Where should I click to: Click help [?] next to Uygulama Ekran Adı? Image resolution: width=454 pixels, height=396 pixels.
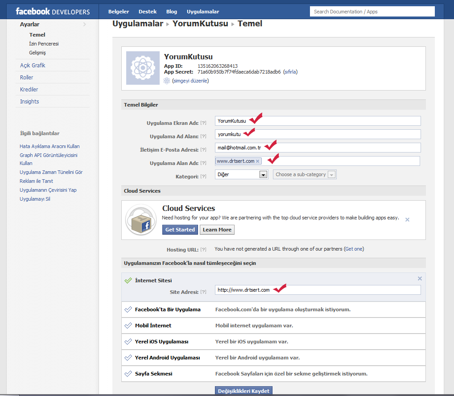[203, 123]
